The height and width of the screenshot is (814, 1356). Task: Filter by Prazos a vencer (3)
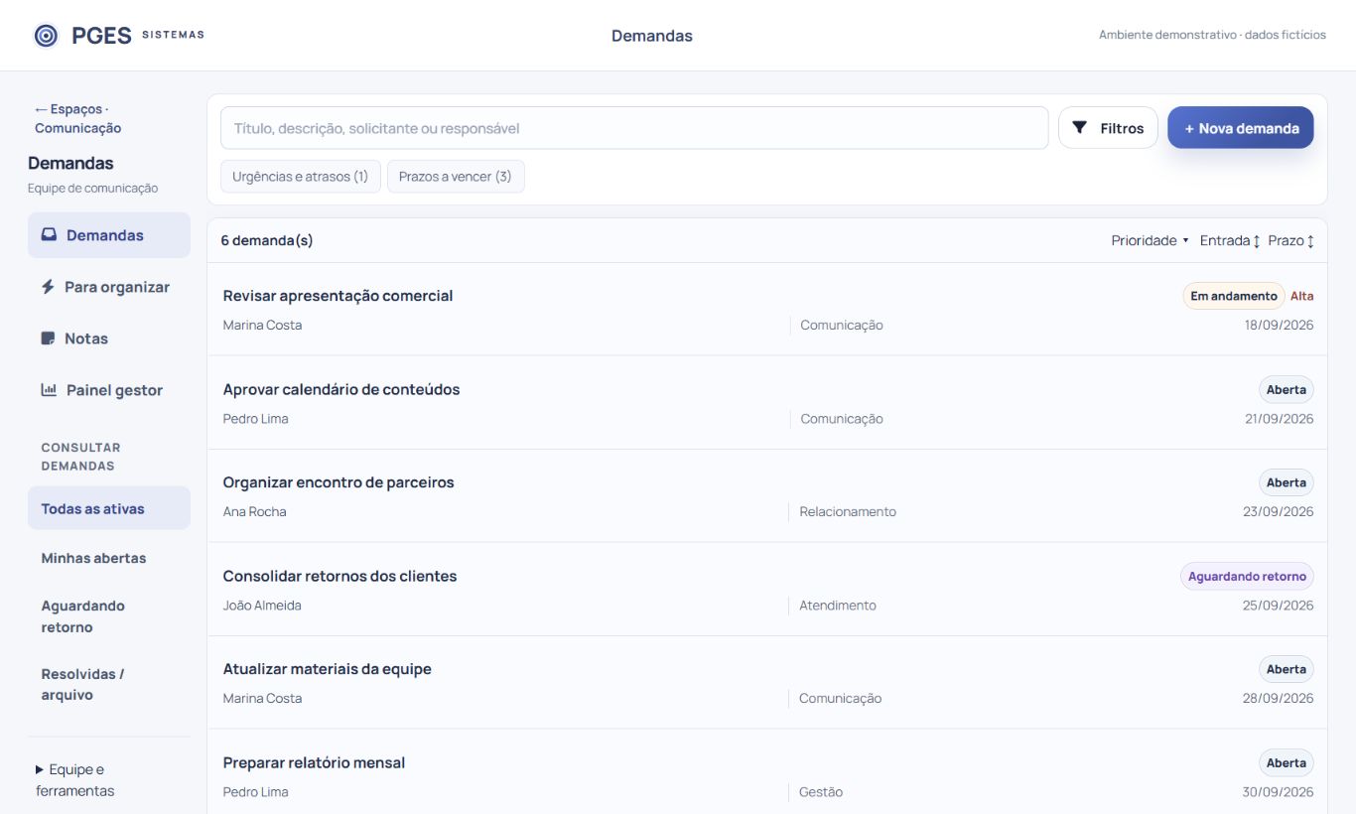(456, 177)
